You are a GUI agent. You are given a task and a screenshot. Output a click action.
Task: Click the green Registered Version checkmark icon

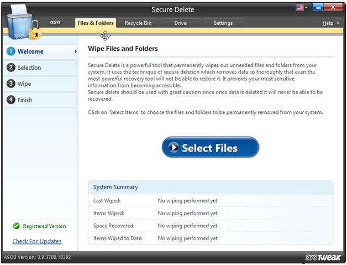tap(16, 226)
